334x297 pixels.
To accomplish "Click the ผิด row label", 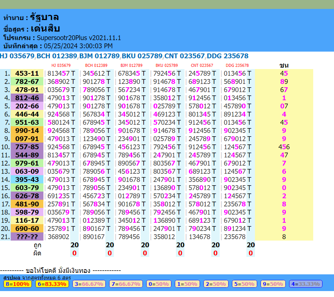I will 37,253.
